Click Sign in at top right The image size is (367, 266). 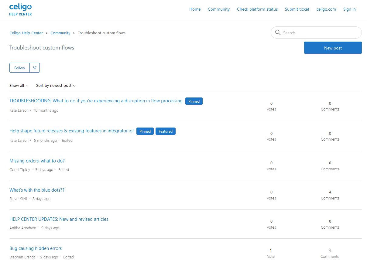click(349, 9)
